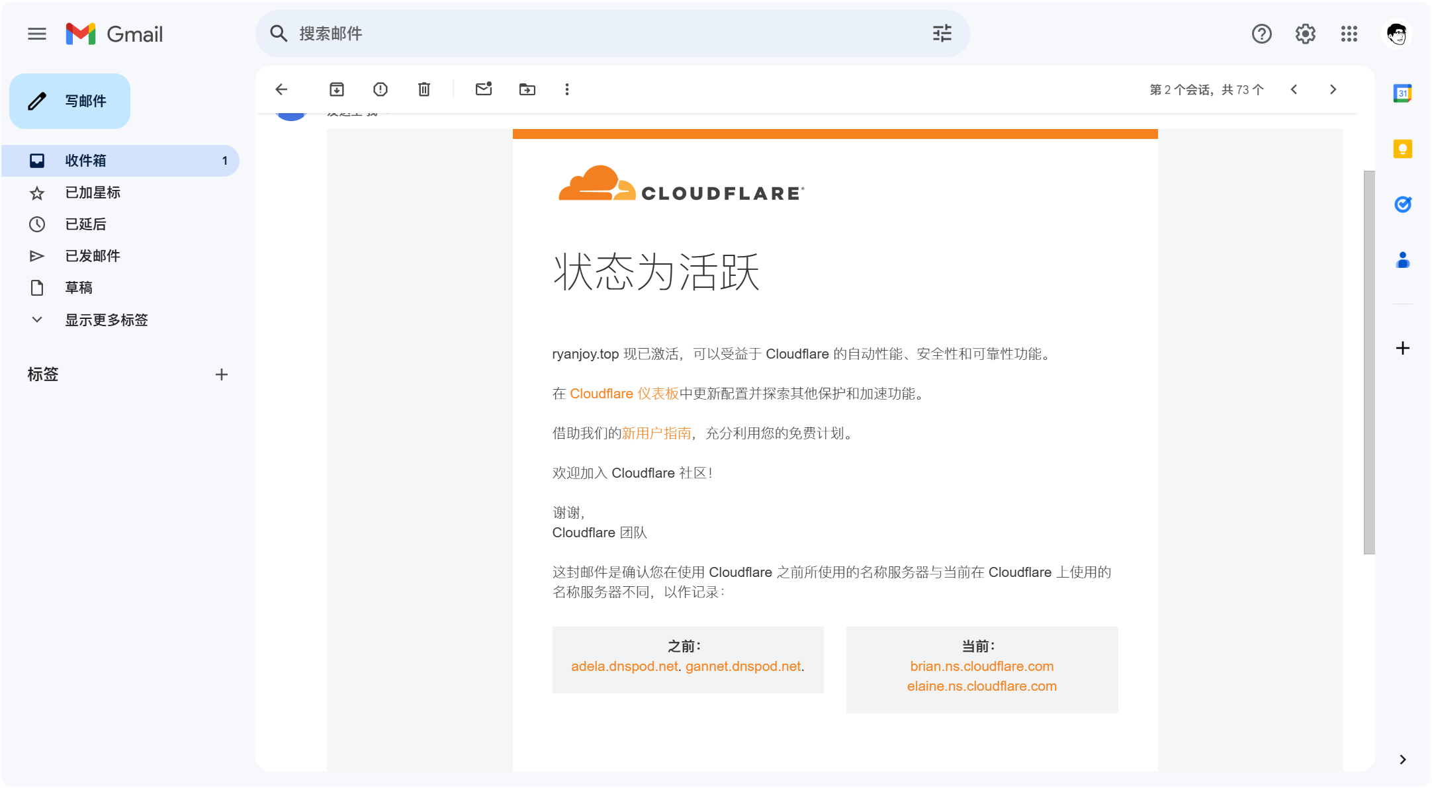Open Gmail settings gear
The image size is (1432, 788).
click(1304, 34)
